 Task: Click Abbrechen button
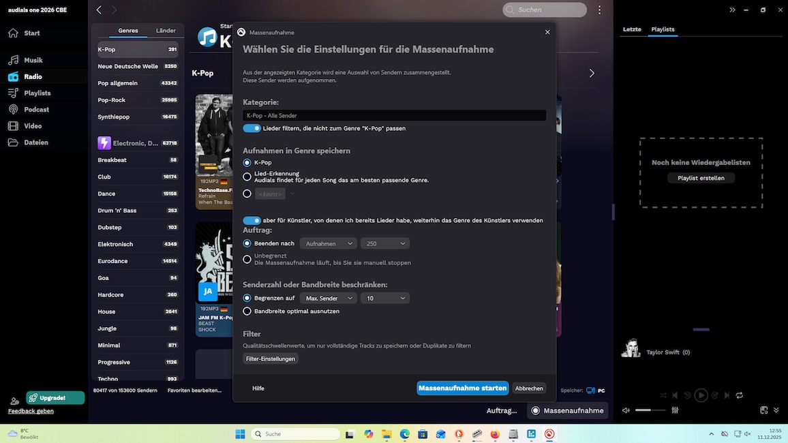point(529,388)
